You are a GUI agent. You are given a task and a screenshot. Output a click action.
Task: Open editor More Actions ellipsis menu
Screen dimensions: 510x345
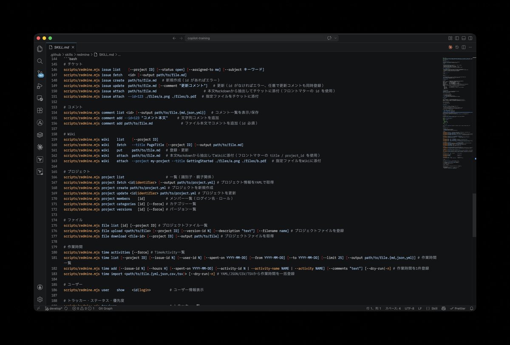pos(470,47)
